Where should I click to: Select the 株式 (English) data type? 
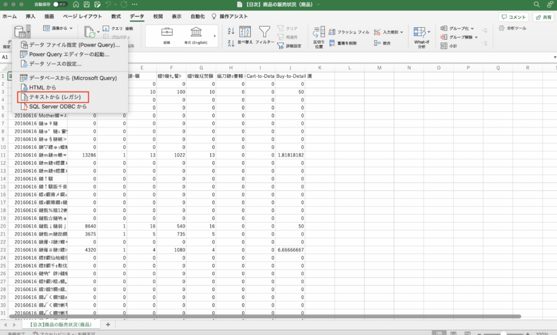click(x=196, y=35)
